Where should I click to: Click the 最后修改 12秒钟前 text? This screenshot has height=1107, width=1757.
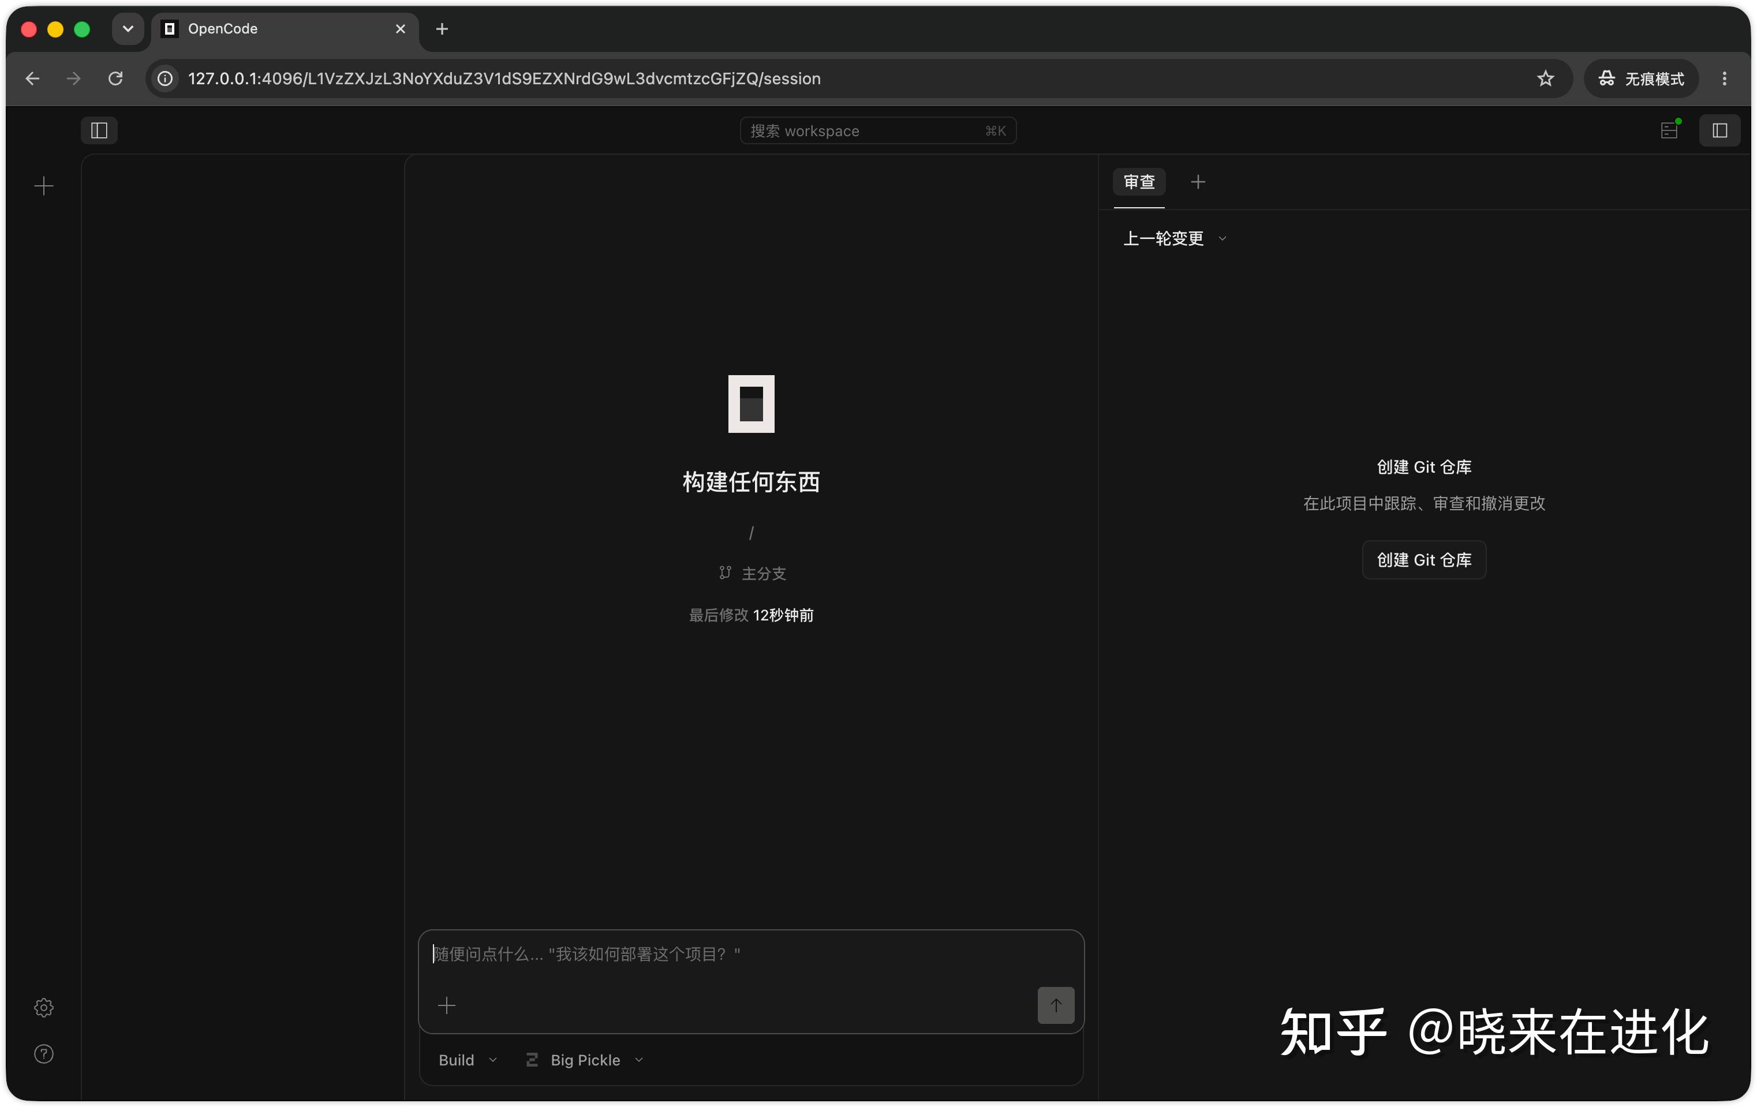751,615
